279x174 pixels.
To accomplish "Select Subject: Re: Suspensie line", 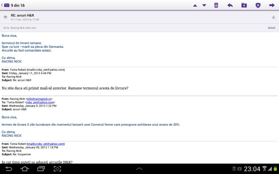I will click(16, 154).
